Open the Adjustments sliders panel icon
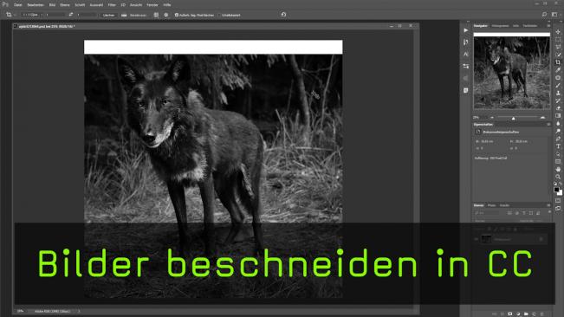The image size is (564, 317). pyautogui.click(x=466, y=66)
